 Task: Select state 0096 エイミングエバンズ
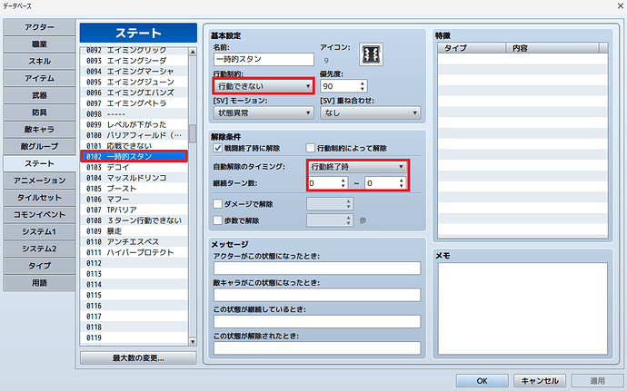[134, 93]
